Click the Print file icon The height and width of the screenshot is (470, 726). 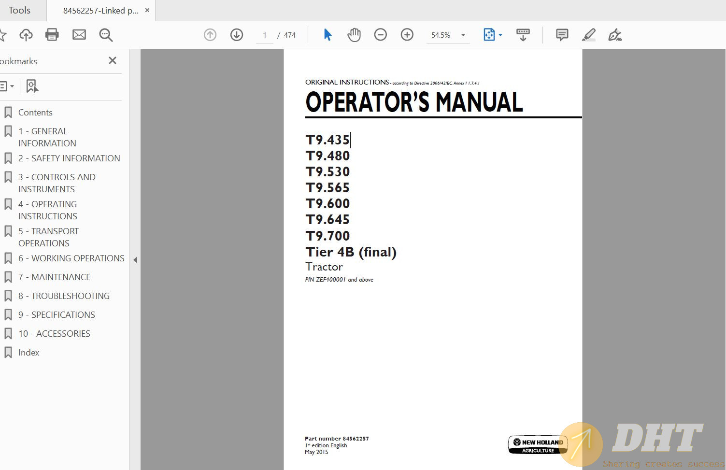(x=52, y=35)
